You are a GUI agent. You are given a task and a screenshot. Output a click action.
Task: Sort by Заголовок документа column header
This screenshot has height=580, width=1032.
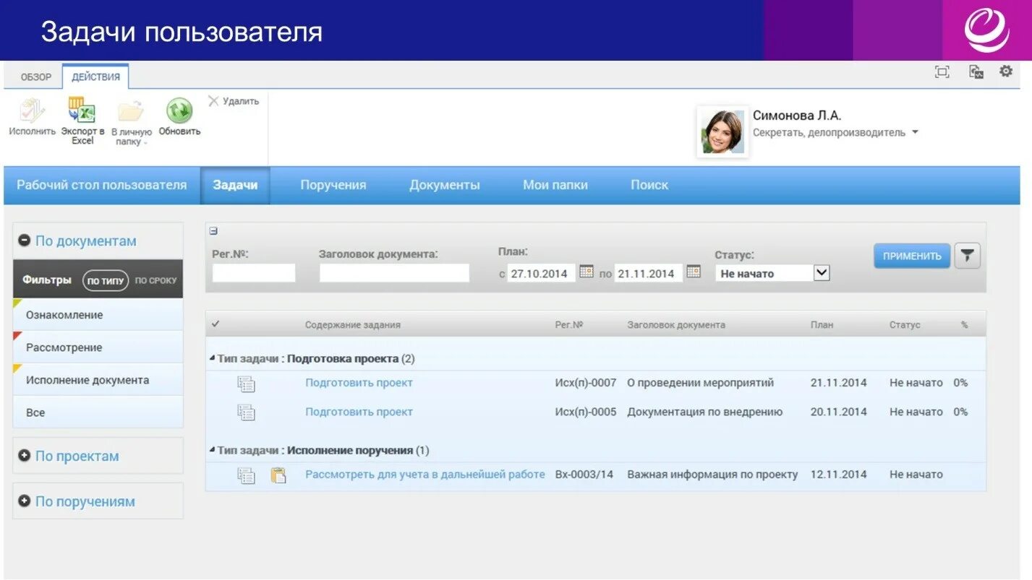click(676, 325)
